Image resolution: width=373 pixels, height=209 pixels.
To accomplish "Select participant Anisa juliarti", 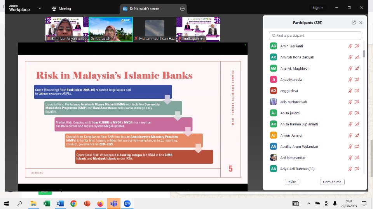I will 315,113.
